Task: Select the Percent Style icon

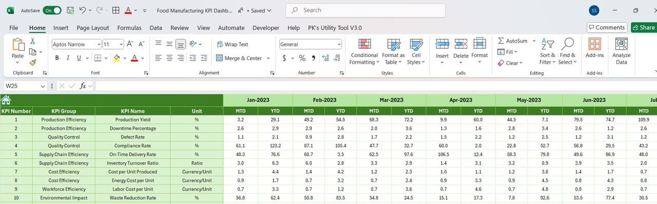Action: [302, 58]
